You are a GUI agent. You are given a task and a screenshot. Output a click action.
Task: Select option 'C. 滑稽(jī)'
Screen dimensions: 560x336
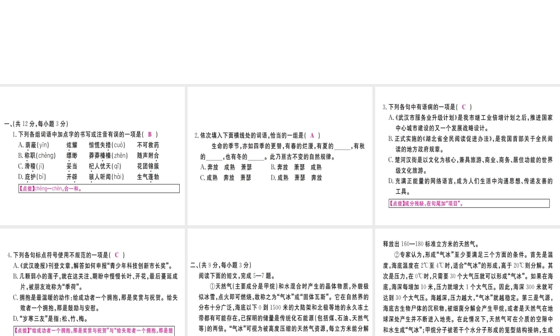31,166
